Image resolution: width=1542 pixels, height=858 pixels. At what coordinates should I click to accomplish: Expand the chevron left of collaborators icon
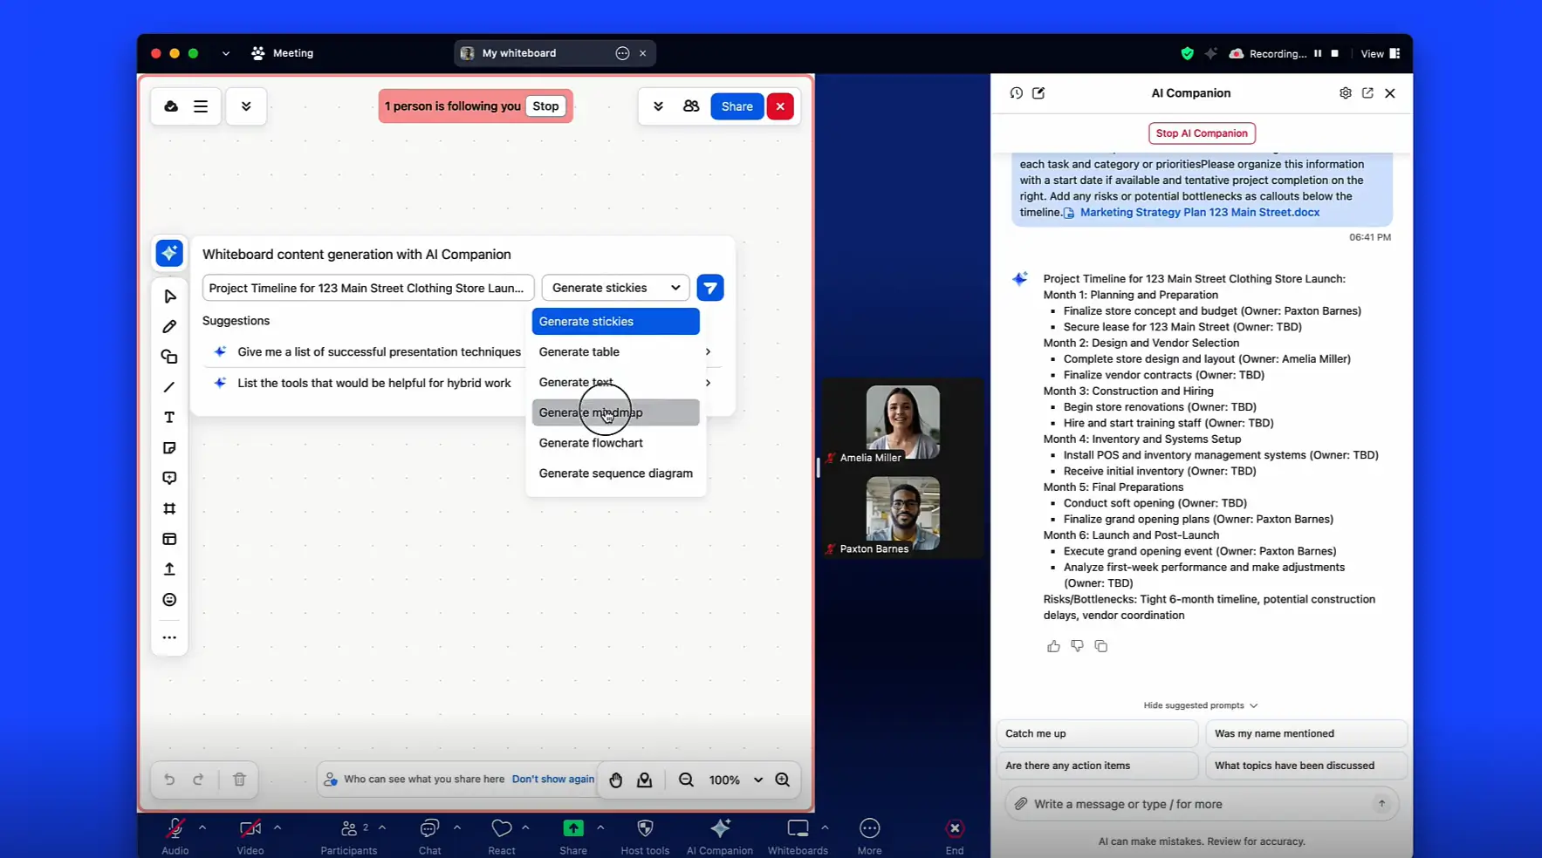[x=658, y=106]
